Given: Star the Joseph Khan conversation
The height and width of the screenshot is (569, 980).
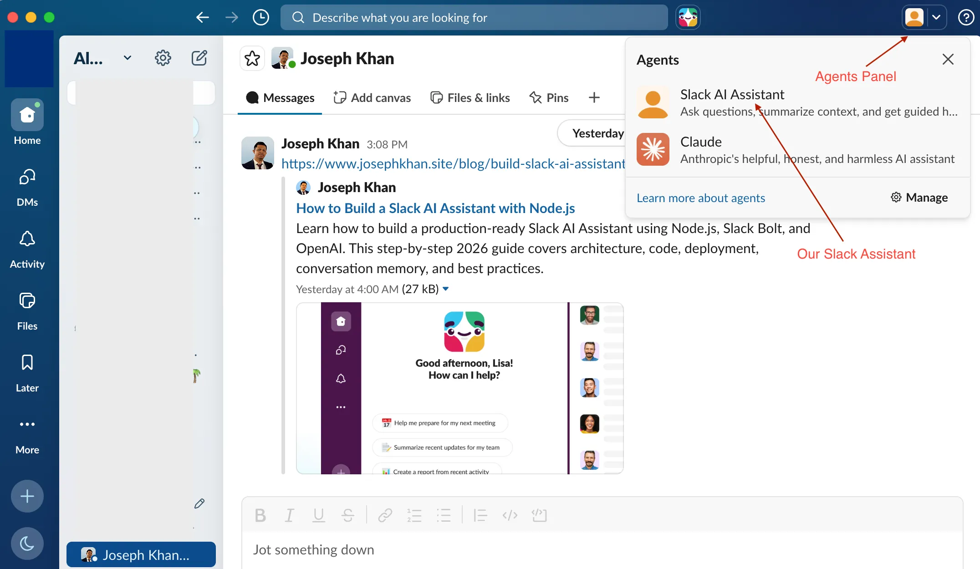Looking at the screenshot, I should (252, 59).
